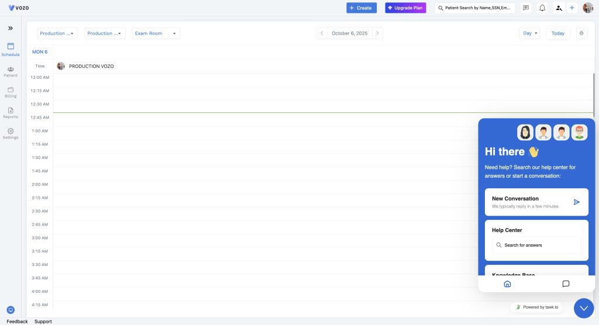Minimize the tawk.to chat widget
Viewport: 599px width, 325px height.
click(584, 308)
